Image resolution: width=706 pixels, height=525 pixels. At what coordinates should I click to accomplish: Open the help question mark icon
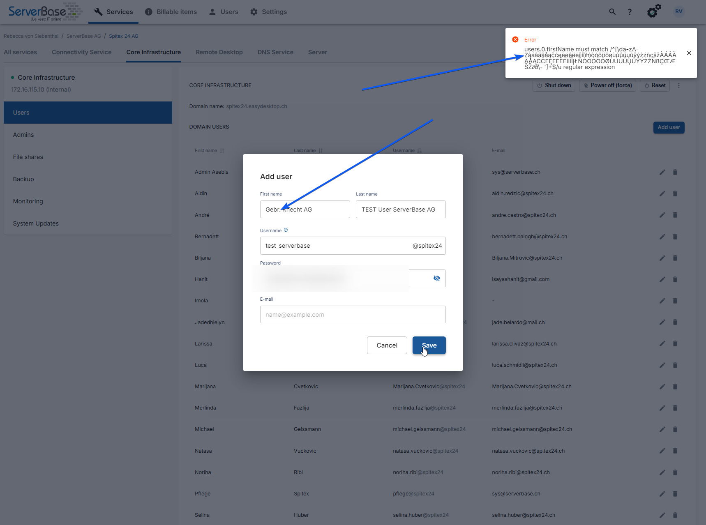click(630, 12)
